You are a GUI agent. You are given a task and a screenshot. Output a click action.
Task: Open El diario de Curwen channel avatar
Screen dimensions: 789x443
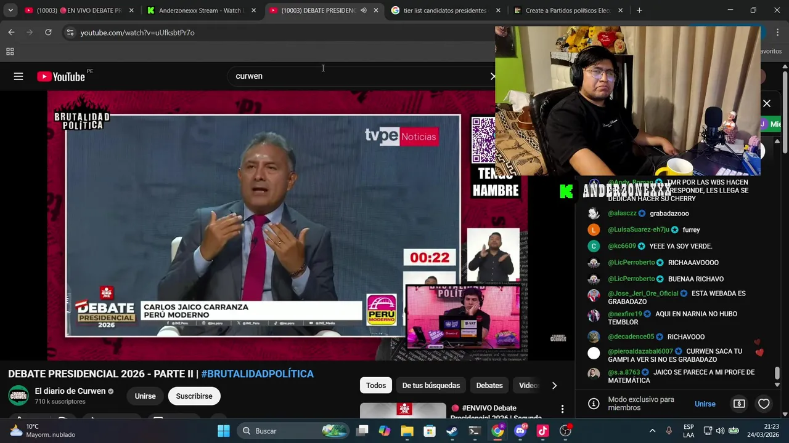tap(18, 396)
